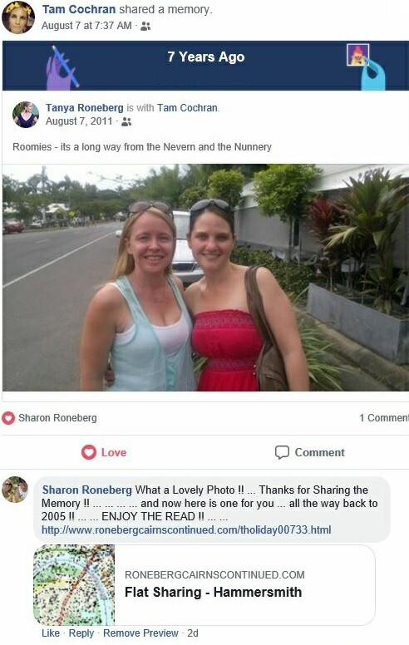The height and width of the screenshot is (645, 409).
Task: Reply to Sharon Roneberg's comment
Action: 81,633
